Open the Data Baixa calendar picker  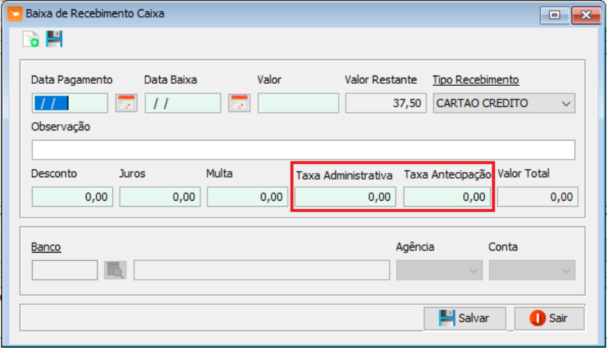click(x=239, y=103)
